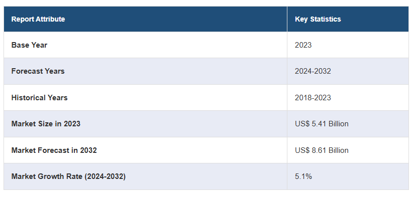Click the 5.1% growth rate value
Image resolution: width=414 pixels, height=199 pixels.
pyautogui.click(x=303, y=176)
